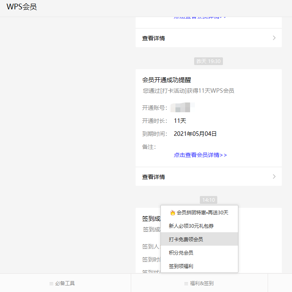Click chevron arrow of lower 查看详情 row
Screen dimensions: 292x292
click(274, 177)
